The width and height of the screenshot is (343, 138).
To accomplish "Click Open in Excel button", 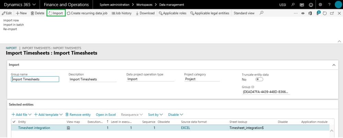I will point(106,115).
